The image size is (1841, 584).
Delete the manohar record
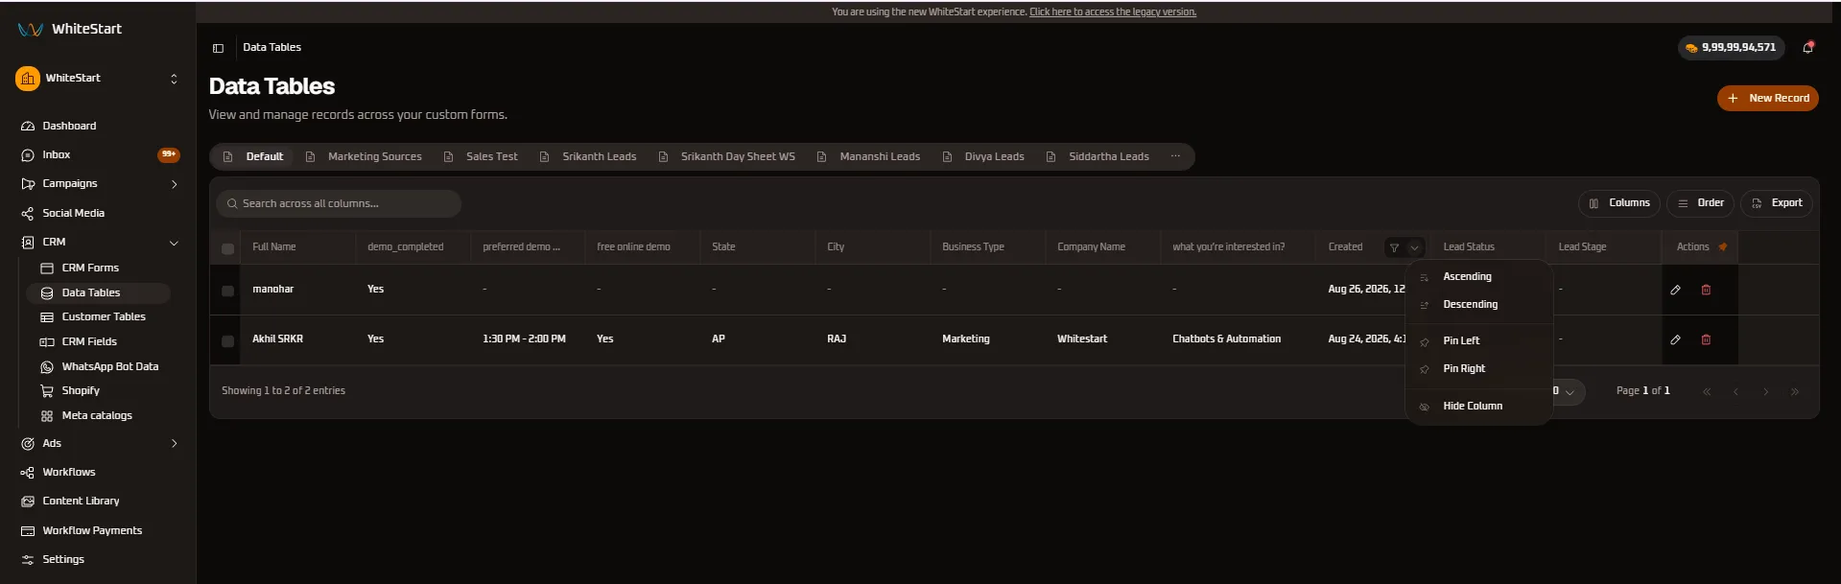[x=1706, y=290]
